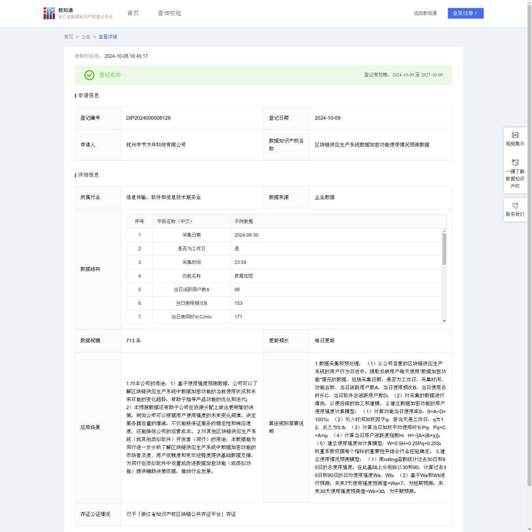Click the 当日活跃用户数A field row
This screenshot has height=532, width=532.
click(284, 290)
